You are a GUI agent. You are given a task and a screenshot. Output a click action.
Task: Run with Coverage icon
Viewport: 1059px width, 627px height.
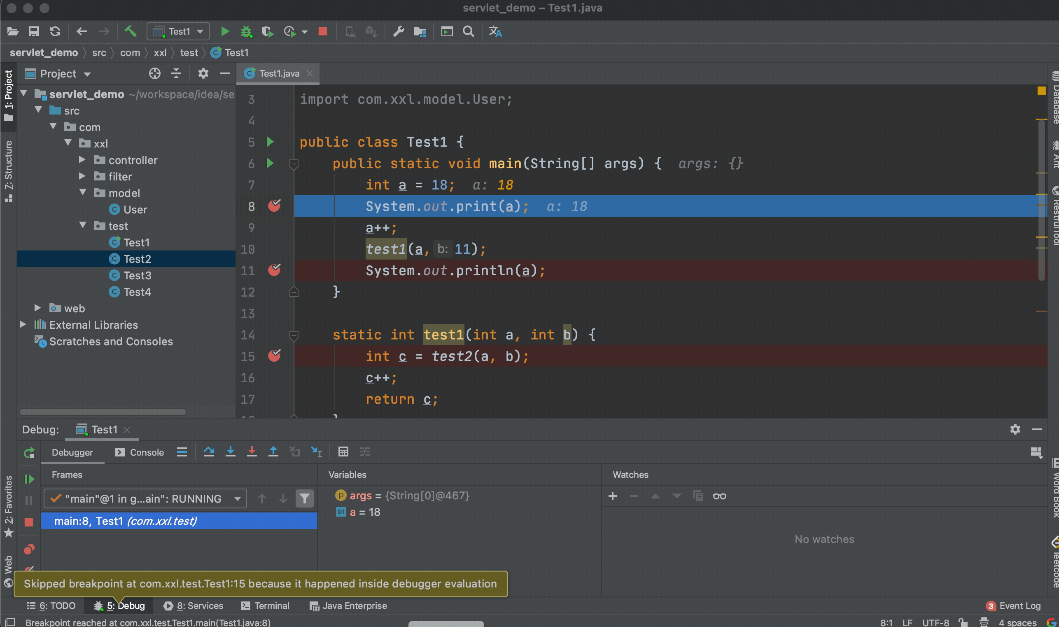(x=267, y=32)
